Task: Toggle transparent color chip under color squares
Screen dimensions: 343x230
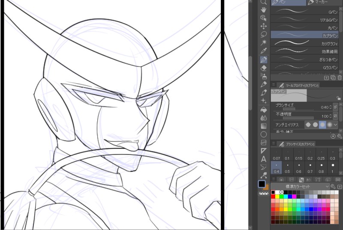Action: coord(264,194)
